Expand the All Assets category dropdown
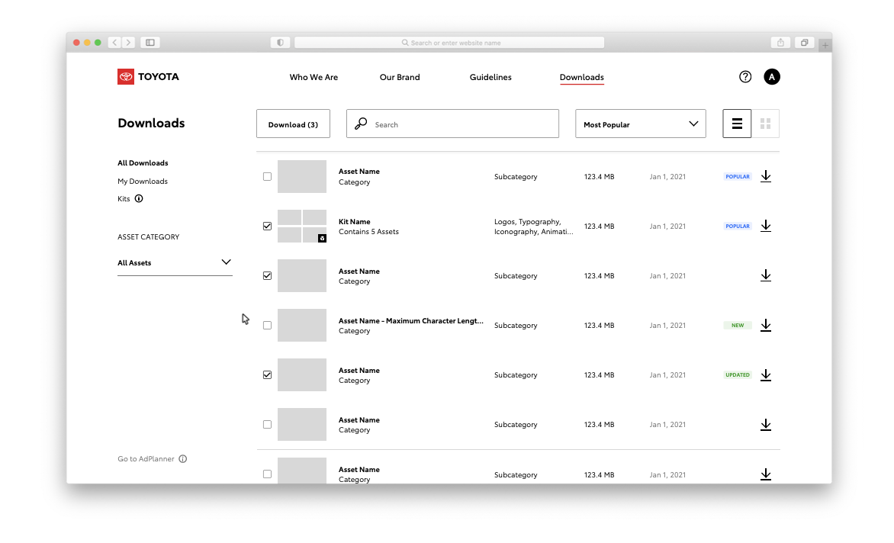Image resolution: width=894 pixels, height=543 pixels. (x=175, y=262)
